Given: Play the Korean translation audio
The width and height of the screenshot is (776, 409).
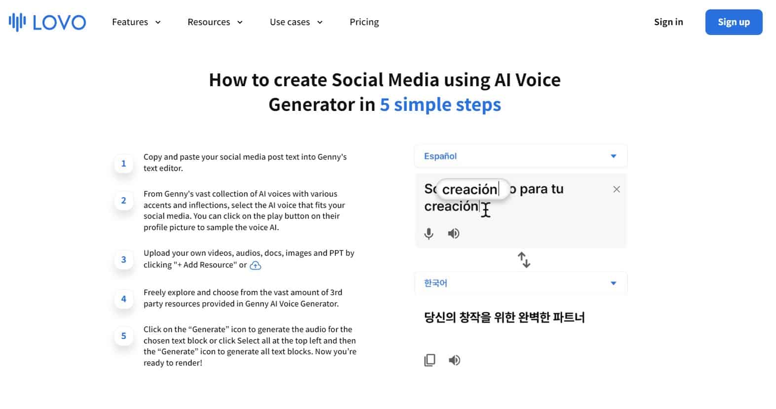Looking at the screenshot, I should 455,360.
